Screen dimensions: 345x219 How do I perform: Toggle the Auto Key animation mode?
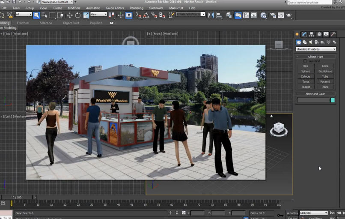[292, 213]
